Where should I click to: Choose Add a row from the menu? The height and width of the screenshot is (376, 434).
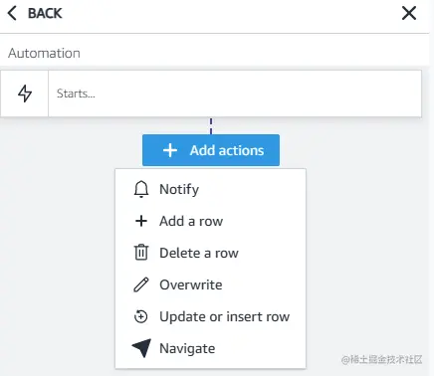[191, 221]
